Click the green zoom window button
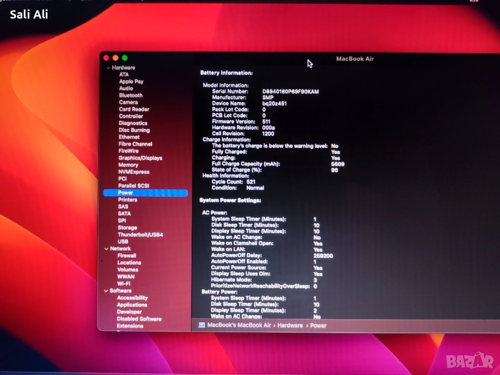The image size is (500, 375). click(x=125, y=58)
